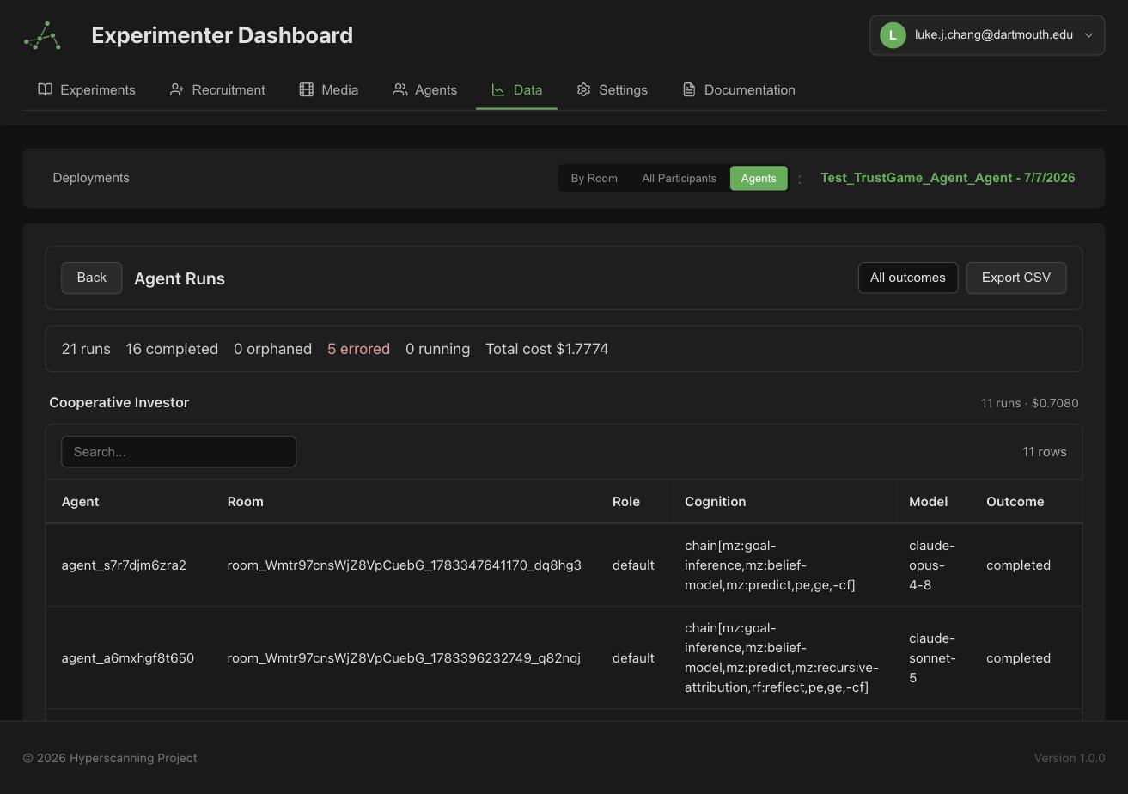This screenshot has height=794, width=1128.
Task: Click default role for agent_s7r7djm6zra2
Action: [633, 565]
